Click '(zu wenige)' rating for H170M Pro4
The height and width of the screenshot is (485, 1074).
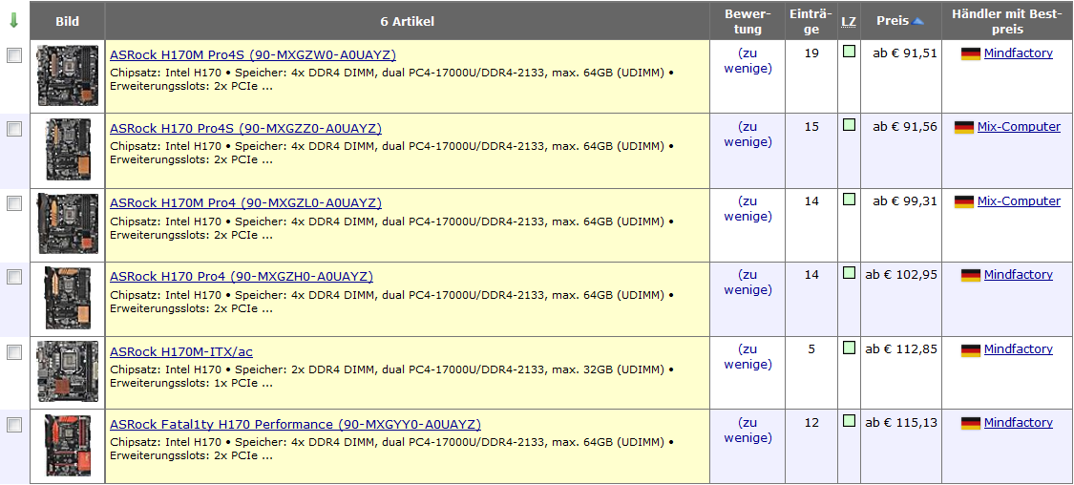[748, 208]
